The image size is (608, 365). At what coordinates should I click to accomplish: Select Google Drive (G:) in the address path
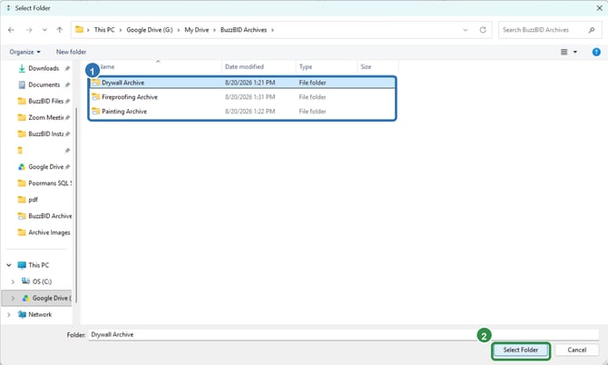[150, 30]
